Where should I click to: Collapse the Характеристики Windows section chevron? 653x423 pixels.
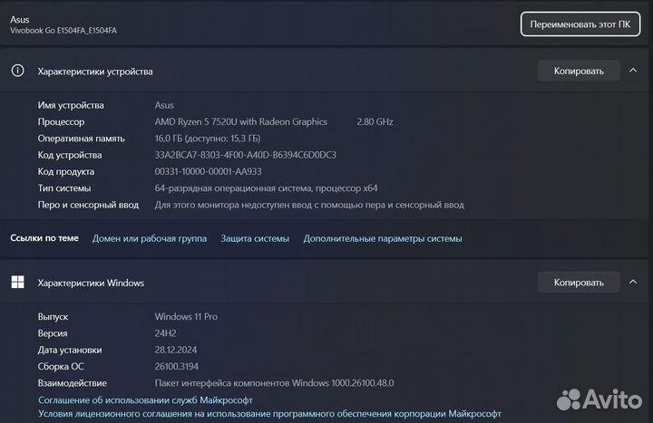(633, 282)
